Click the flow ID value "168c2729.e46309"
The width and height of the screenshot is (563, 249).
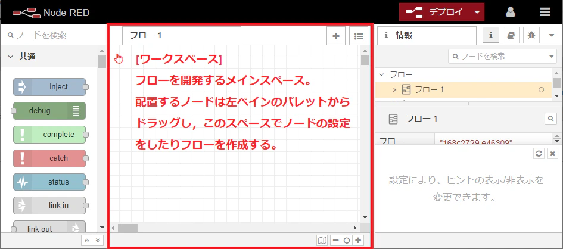476,142
